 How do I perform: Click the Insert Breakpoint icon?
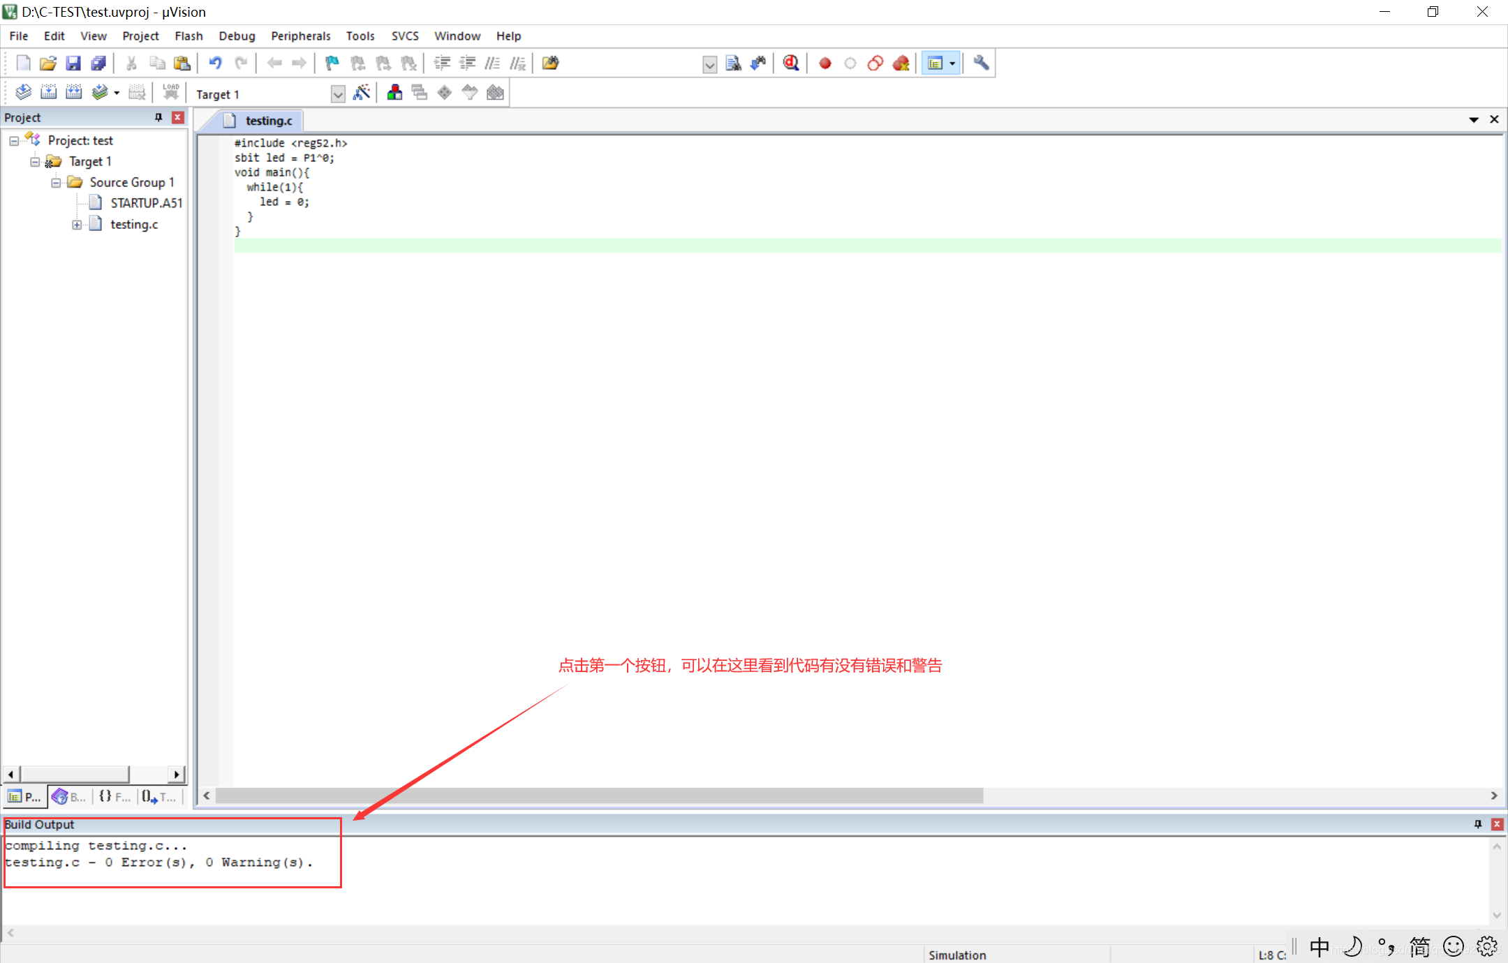point(825,64)
